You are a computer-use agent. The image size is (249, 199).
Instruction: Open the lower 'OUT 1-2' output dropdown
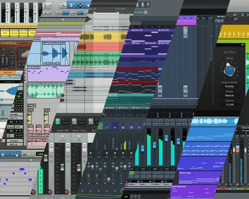(x=15, y=144)
